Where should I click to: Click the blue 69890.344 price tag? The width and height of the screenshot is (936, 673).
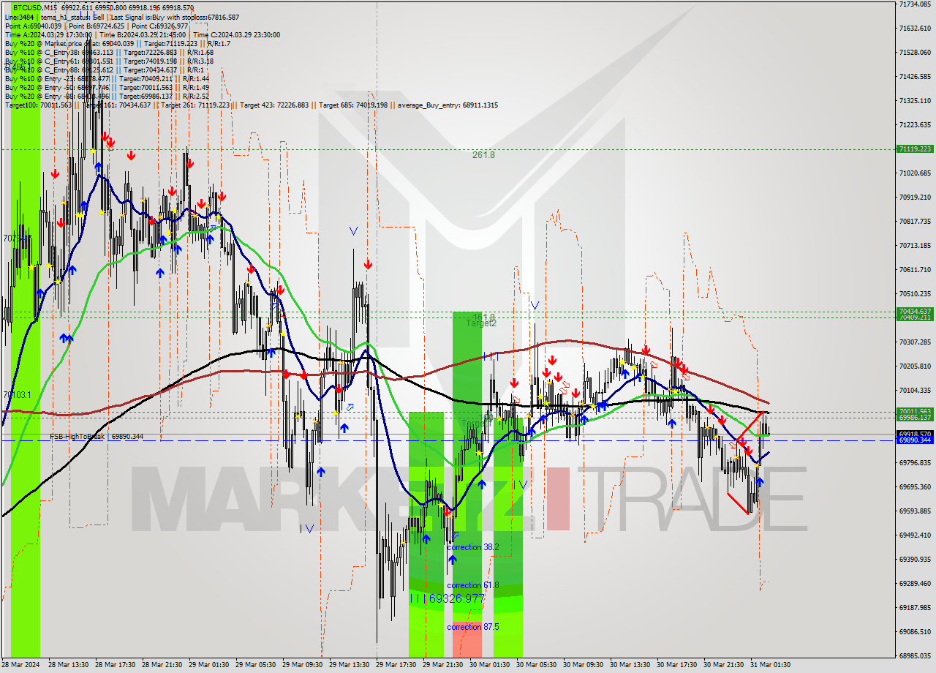coord(915,440)
